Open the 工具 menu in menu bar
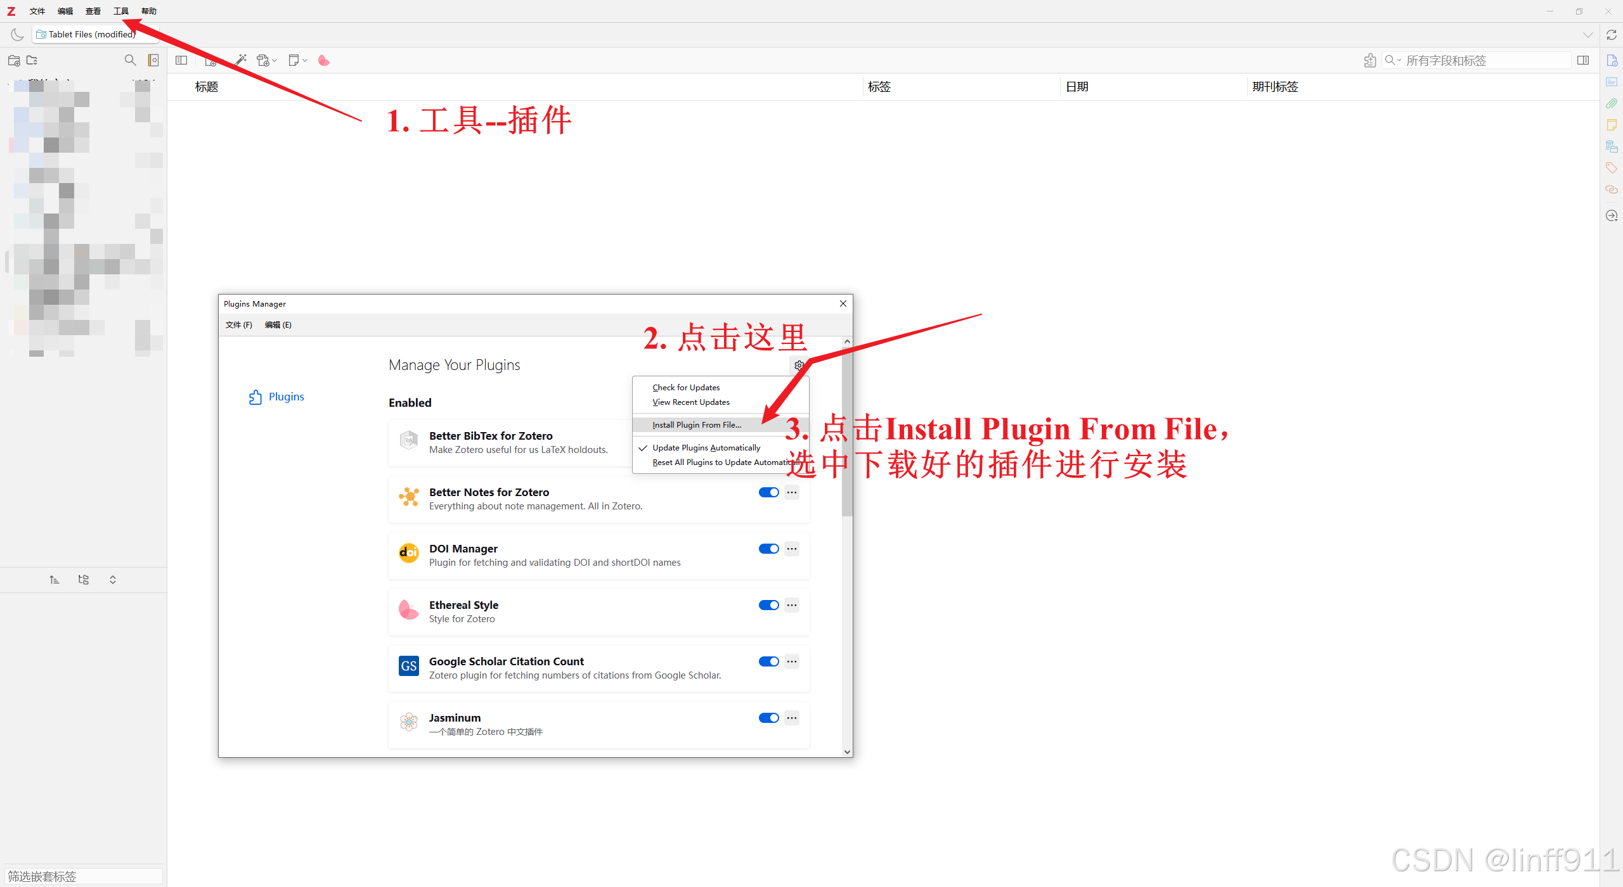Screen dimensions: 1623x887 [x=120, y=11]
